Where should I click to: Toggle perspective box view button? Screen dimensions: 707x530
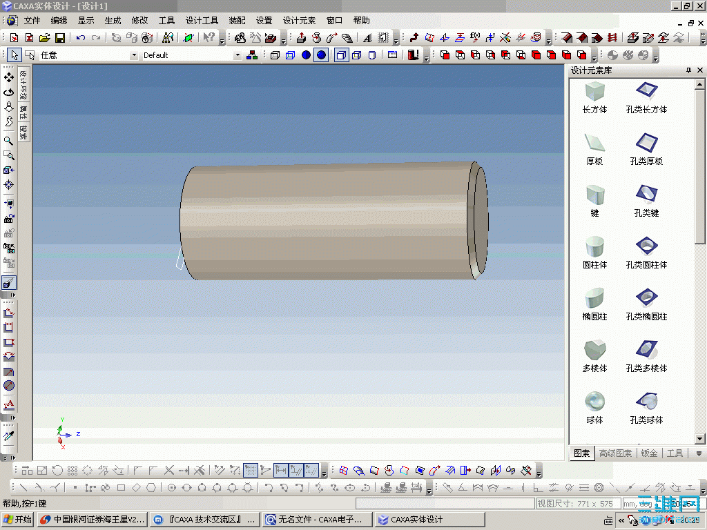click(341, 55)
